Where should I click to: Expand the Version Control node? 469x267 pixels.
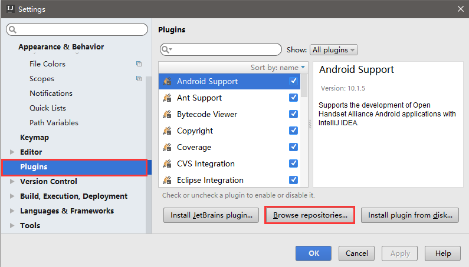pyautogui.click(x=12, y=181)
